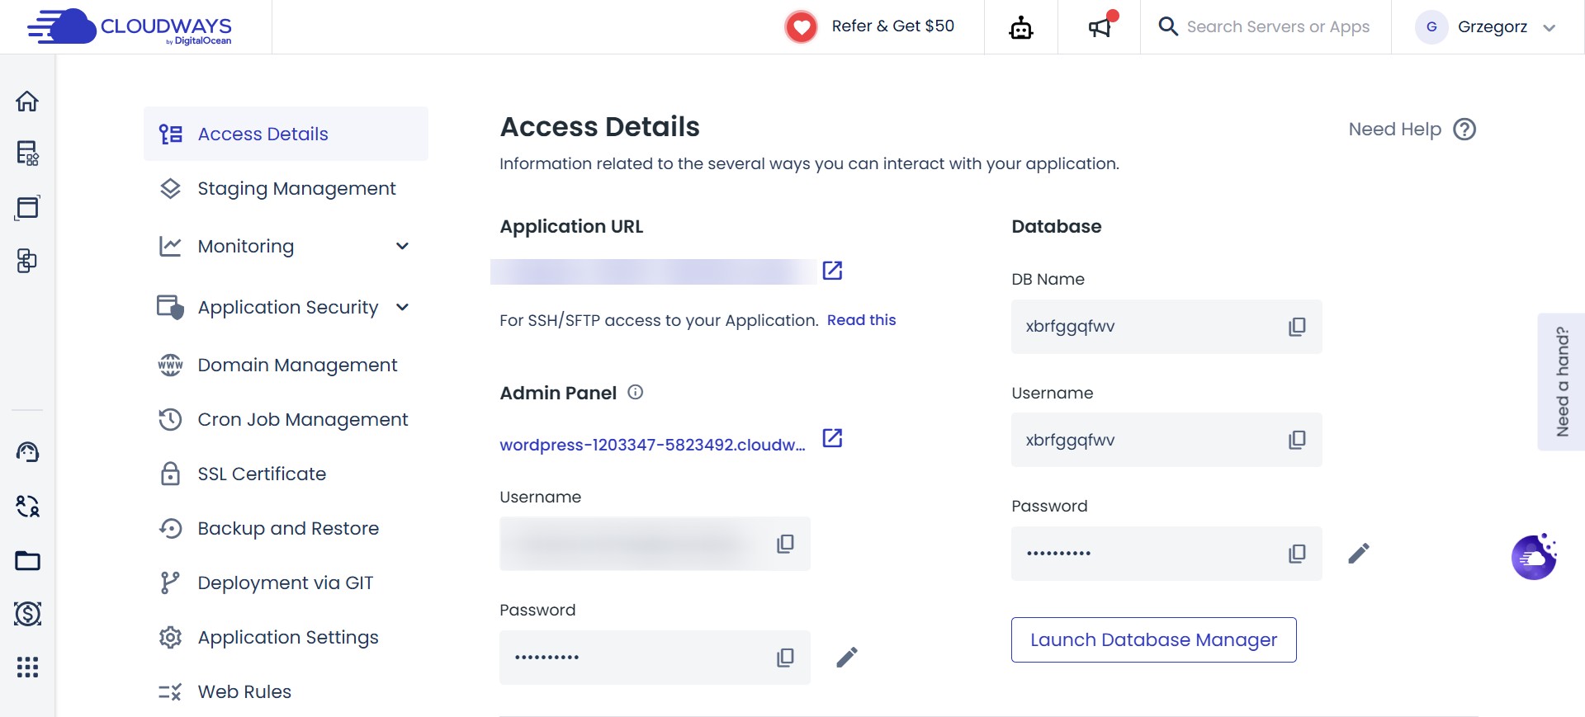Viewport: 1585px width, 717px height.
Task: Open servers icon in left sidebar
Action: (27, 153)
